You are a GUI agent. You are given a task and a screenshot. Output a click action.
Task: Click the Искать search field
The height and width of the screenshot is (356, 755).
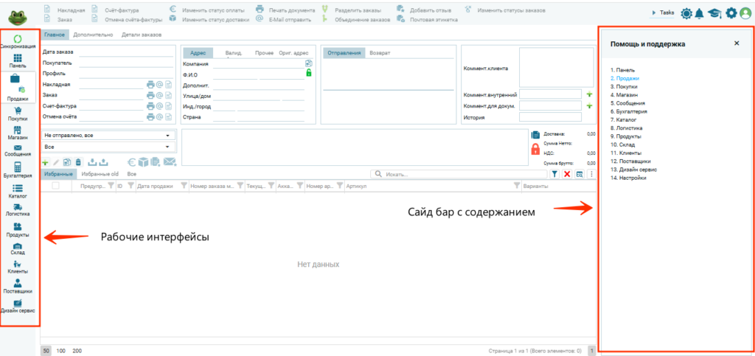pyautogui.click(x=458, y=174)
